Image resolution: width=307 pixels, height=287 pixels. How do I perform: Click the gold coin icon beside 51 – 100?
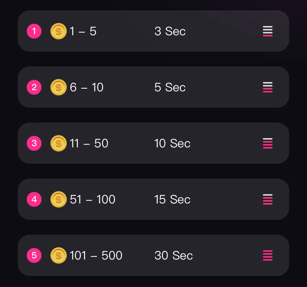click(58, 199)
